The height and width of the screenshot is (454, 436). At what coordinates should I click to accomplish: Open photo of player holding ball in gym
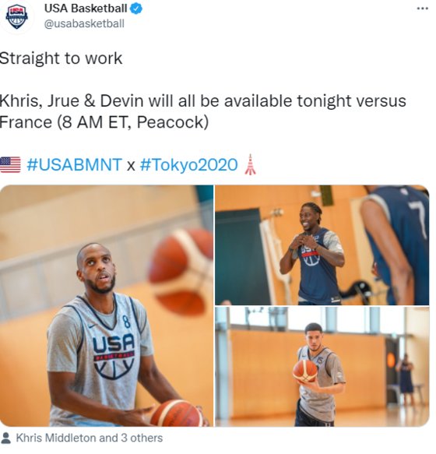coord(322,367)
